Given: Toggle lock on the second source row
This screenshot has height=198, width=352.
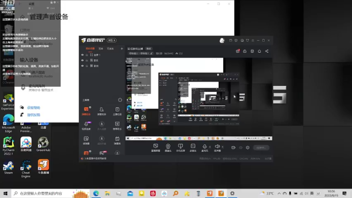Looking at the screenshot, I should click(87, 60).
